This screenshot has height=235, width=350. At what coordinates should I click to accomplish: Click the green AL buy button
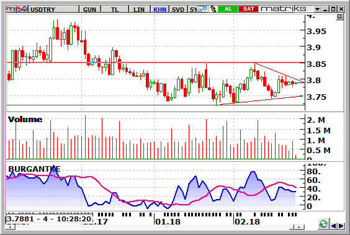[228, 9]
